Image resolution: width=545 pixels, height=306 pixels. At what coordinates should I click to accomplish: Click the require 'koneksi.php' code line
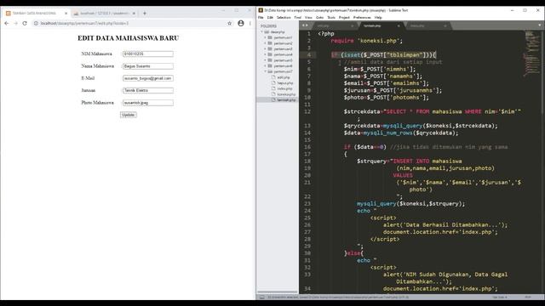coord(367,41)
